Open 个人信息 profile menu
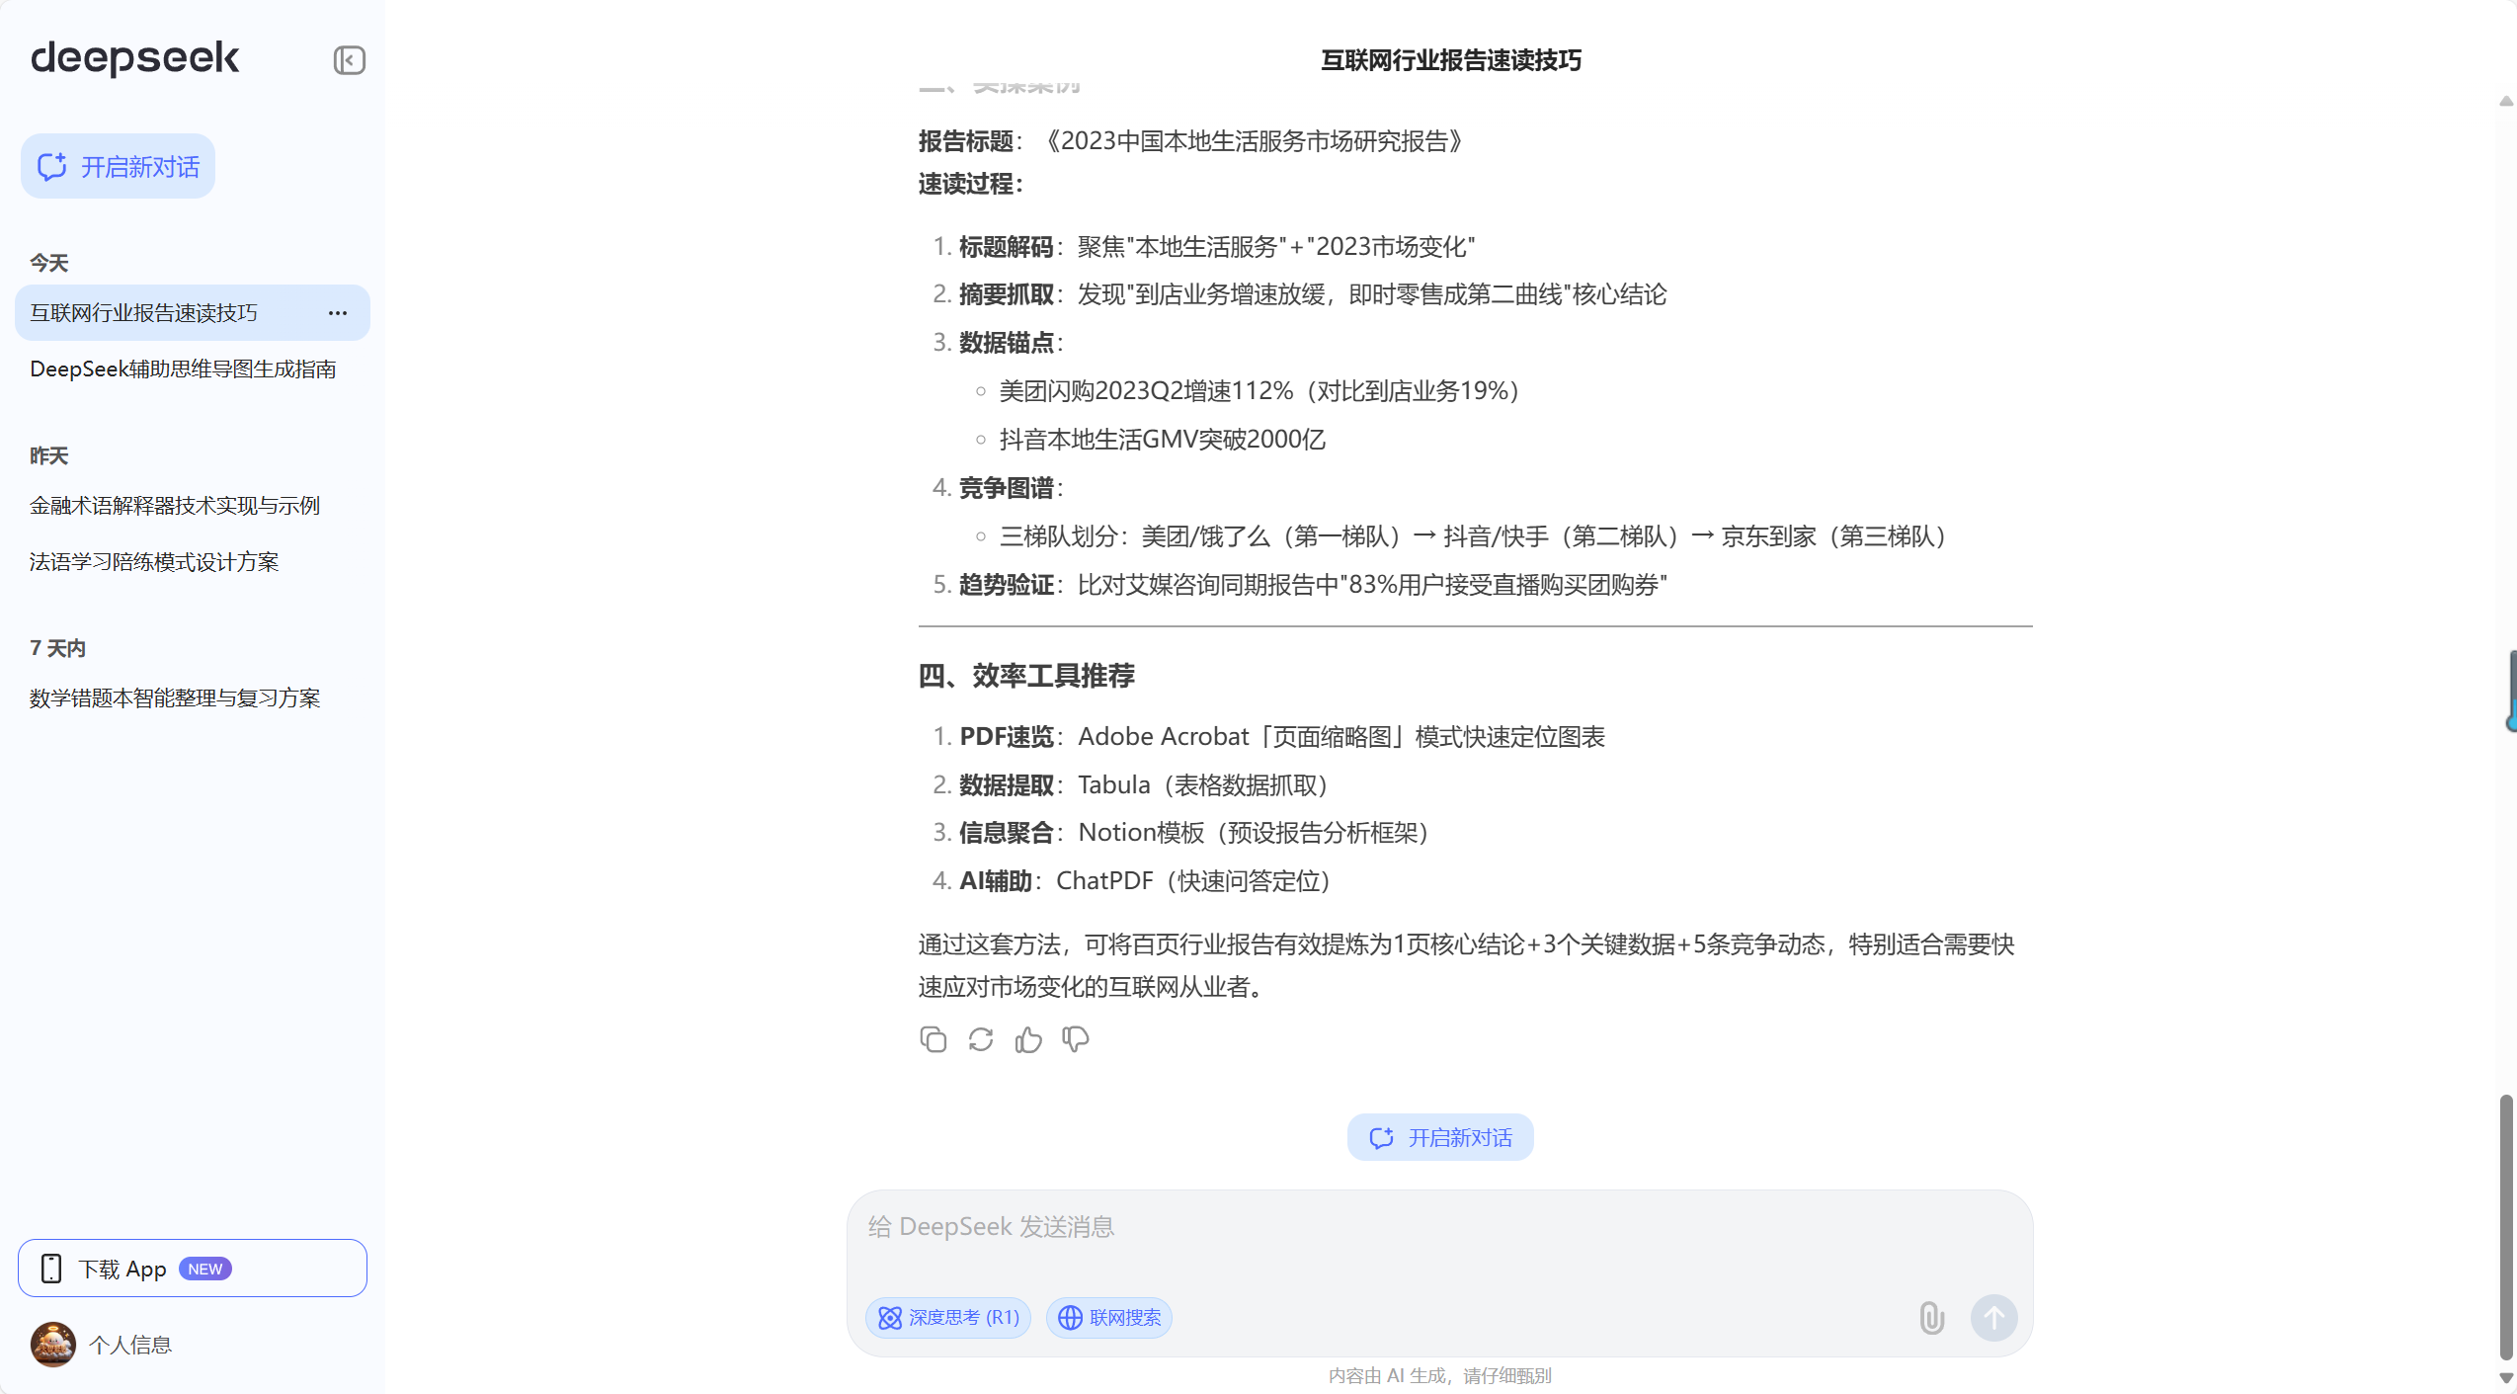2517x1394 pixels. [x=130, y=1346]
